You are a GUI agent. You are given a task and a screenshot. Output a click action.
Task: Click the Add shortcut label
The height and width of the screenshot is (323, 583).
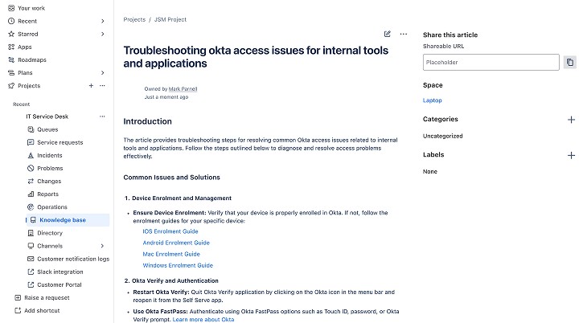pyautogui.click(x=42, y=310)
